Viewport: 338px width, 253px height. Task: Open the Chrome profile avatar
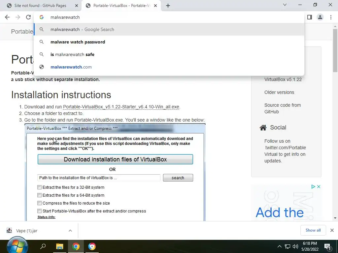(x=320, y=17)
